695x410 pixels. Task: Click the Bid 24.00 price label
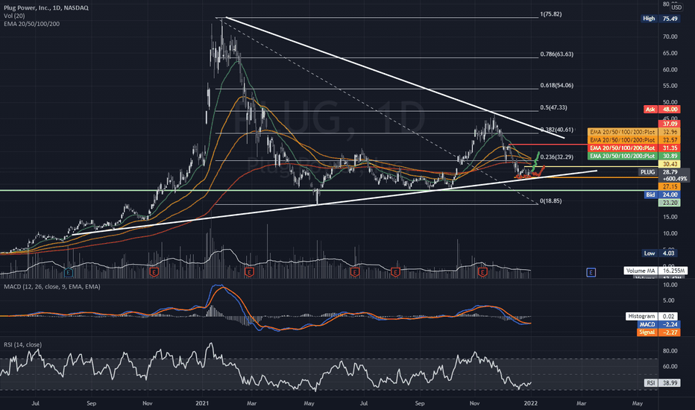point(661,195)
